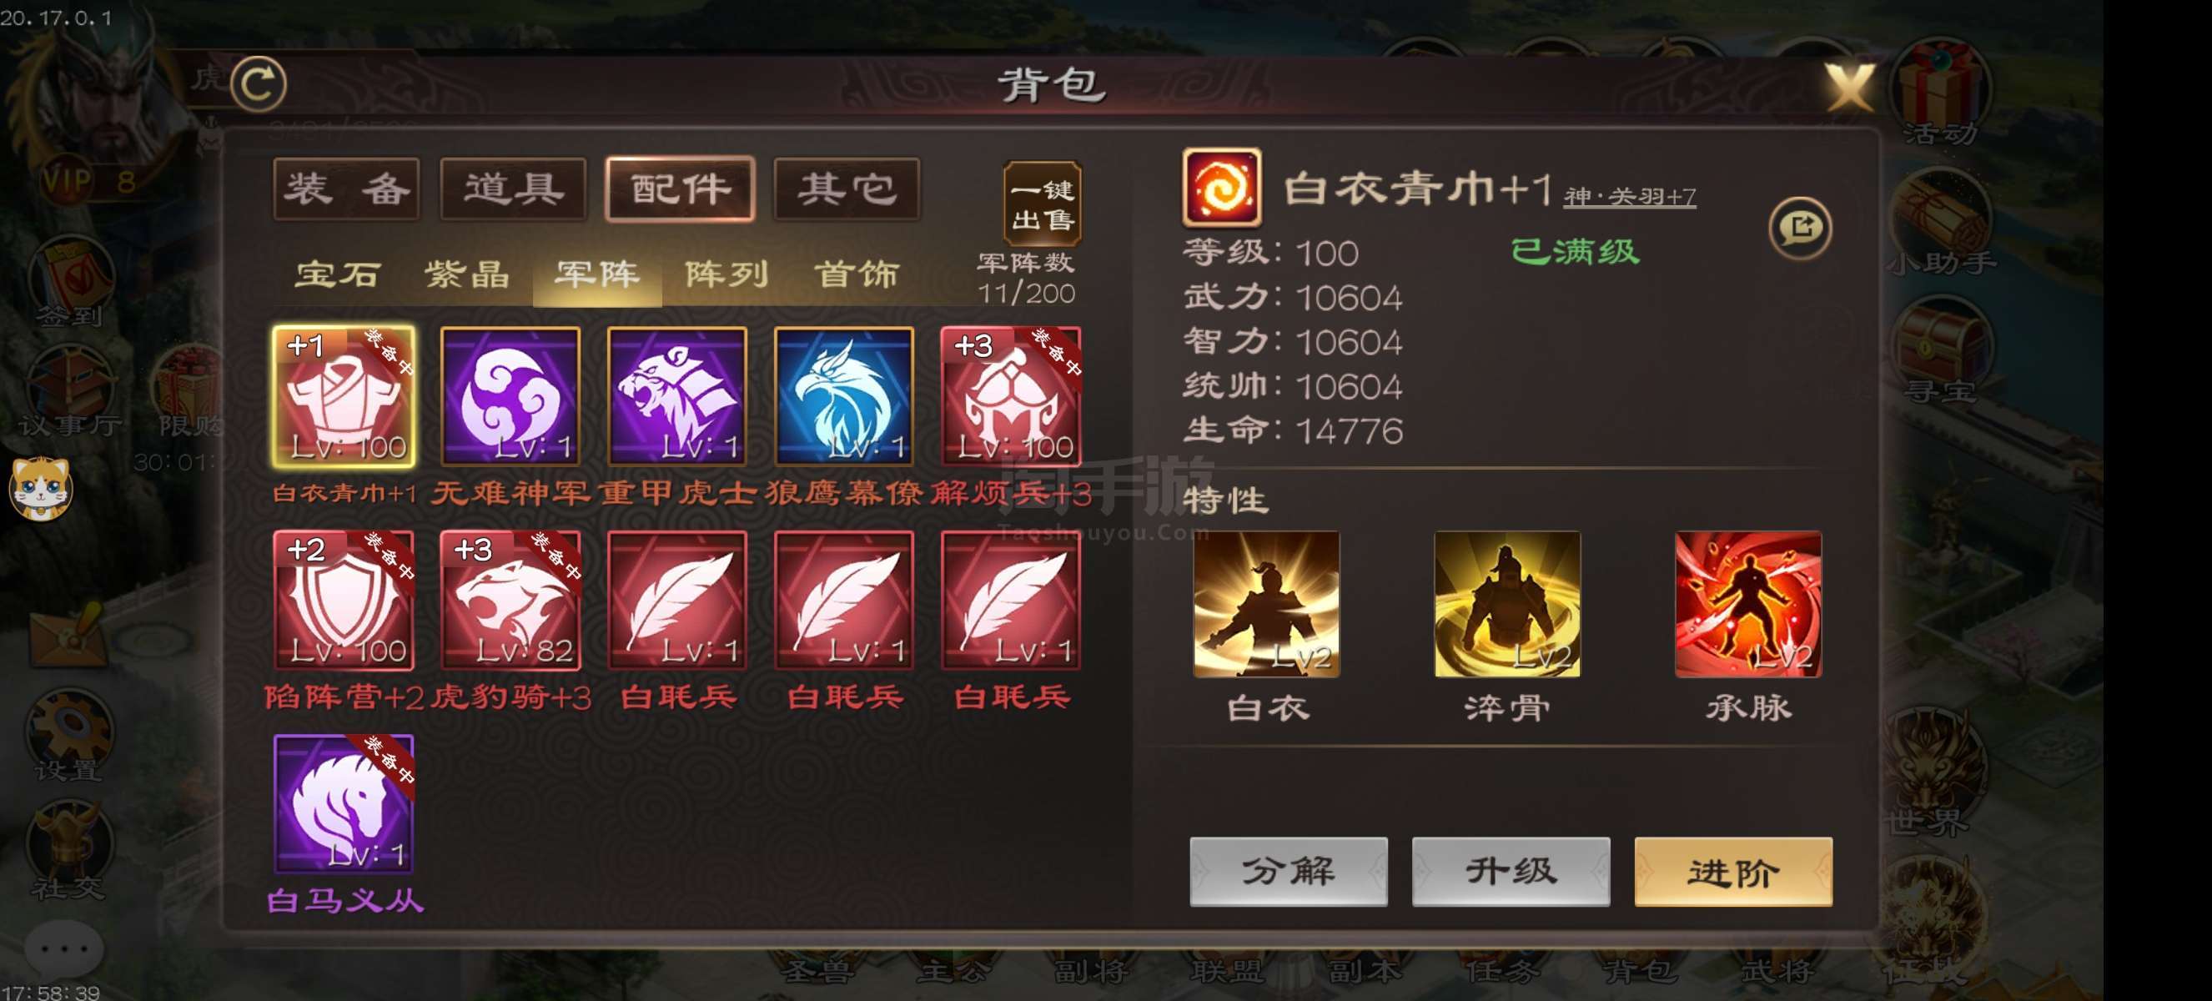Select the 虎豹骑+3 leopard icon
The width and height of the screenshot is (2212, 1001).
point(510,600)
